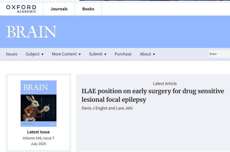Open the Brain cover thumbnail with rabbit
Image resolution: width=230 pixels, height=152 pixels.
(39, 104)
